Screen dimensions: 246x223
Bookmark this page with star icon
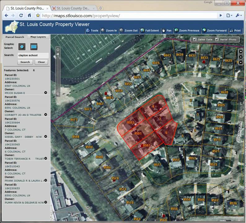38,15
